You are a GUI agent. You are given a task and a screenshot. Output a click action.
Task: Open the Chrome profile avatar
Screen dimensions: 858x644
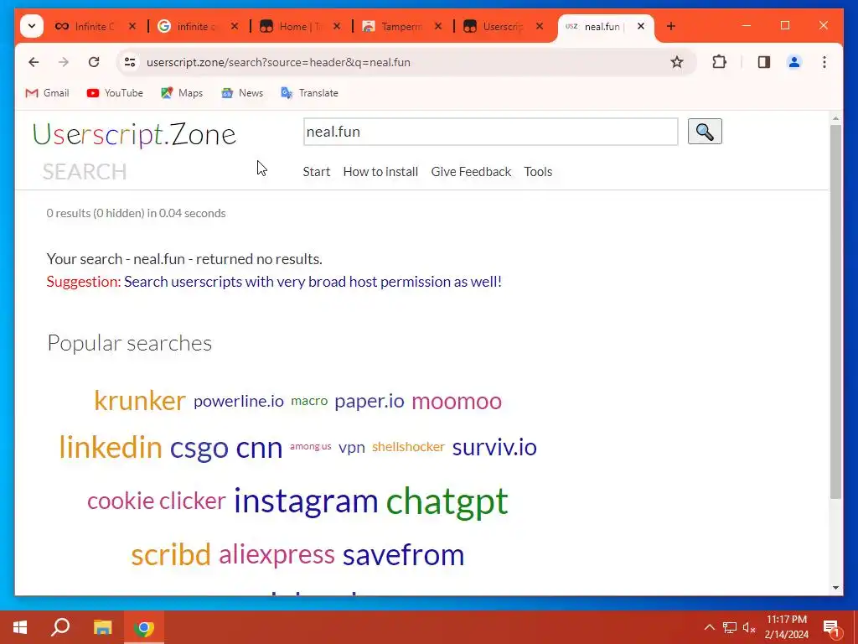(x=794, y=62)
